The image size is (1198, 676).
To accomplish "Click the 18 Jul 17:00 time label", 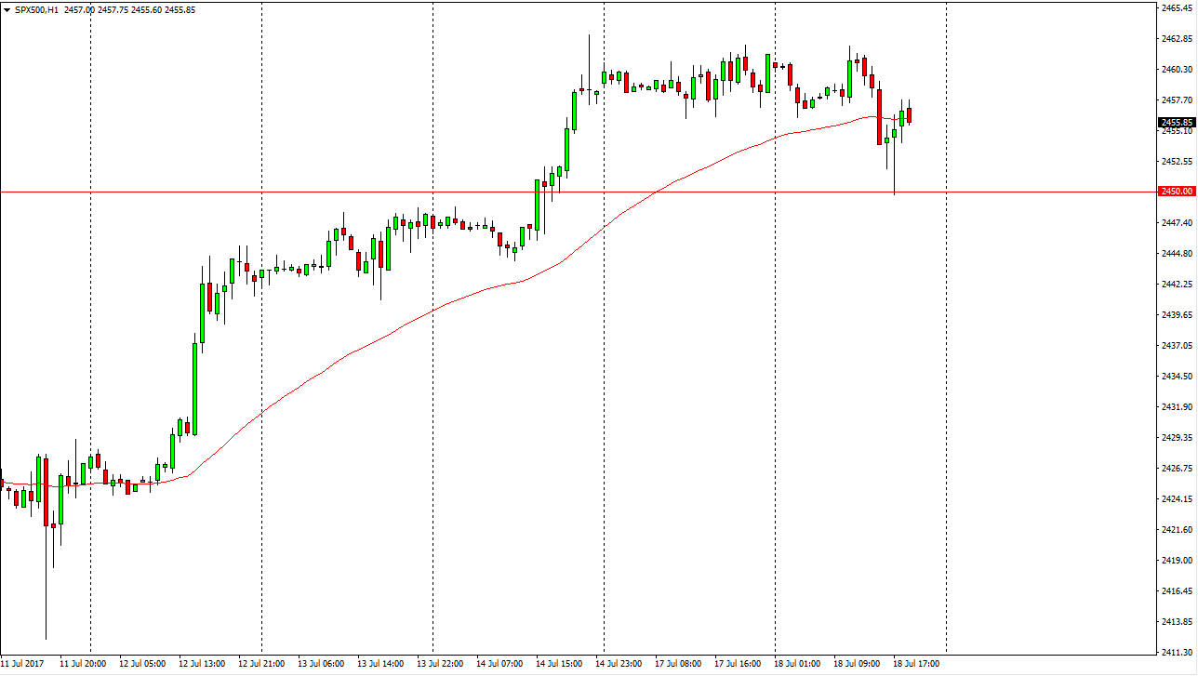I will 916,664.
